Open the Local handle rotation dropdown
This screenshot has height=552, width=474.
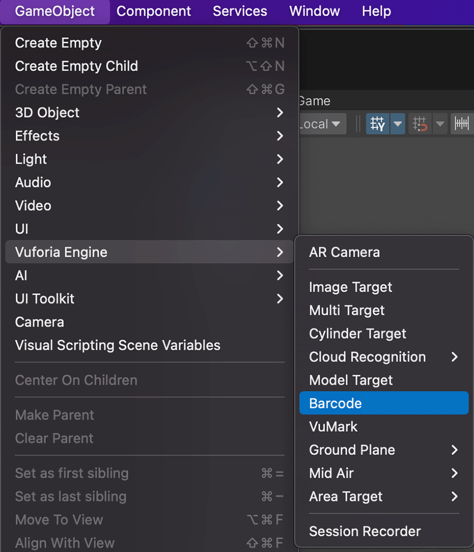coord(322,124)
